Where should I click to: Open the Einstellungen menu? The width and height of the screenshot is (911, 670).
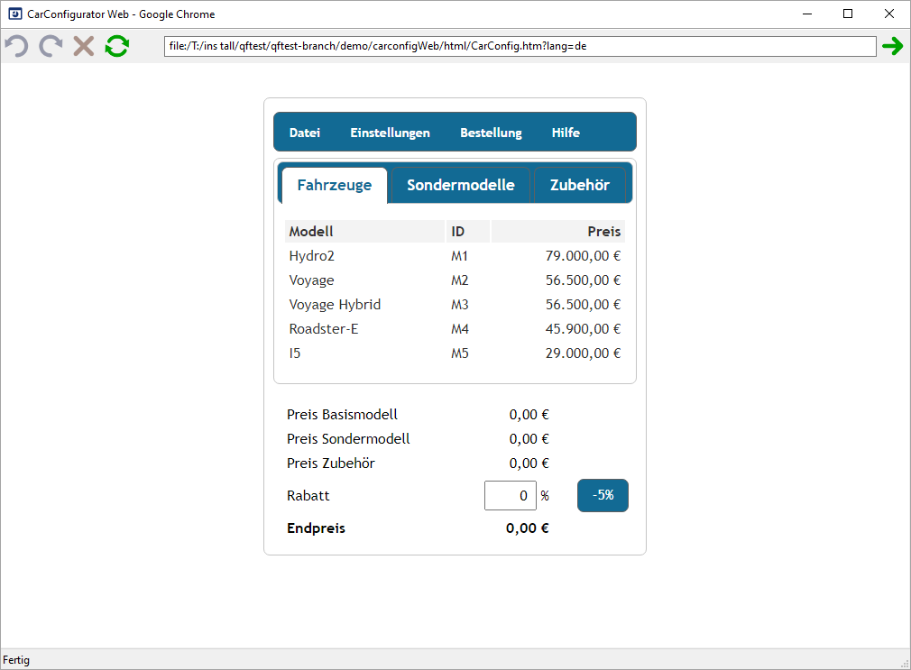coord(390,133)
